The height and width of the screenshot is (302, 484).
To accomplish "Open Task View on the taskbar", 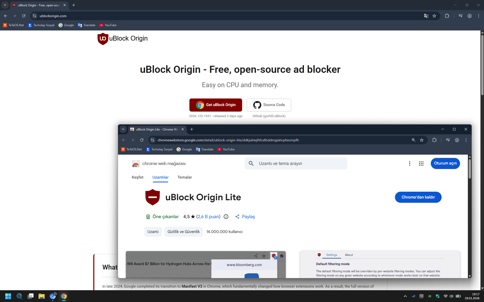I will (31, 296).
